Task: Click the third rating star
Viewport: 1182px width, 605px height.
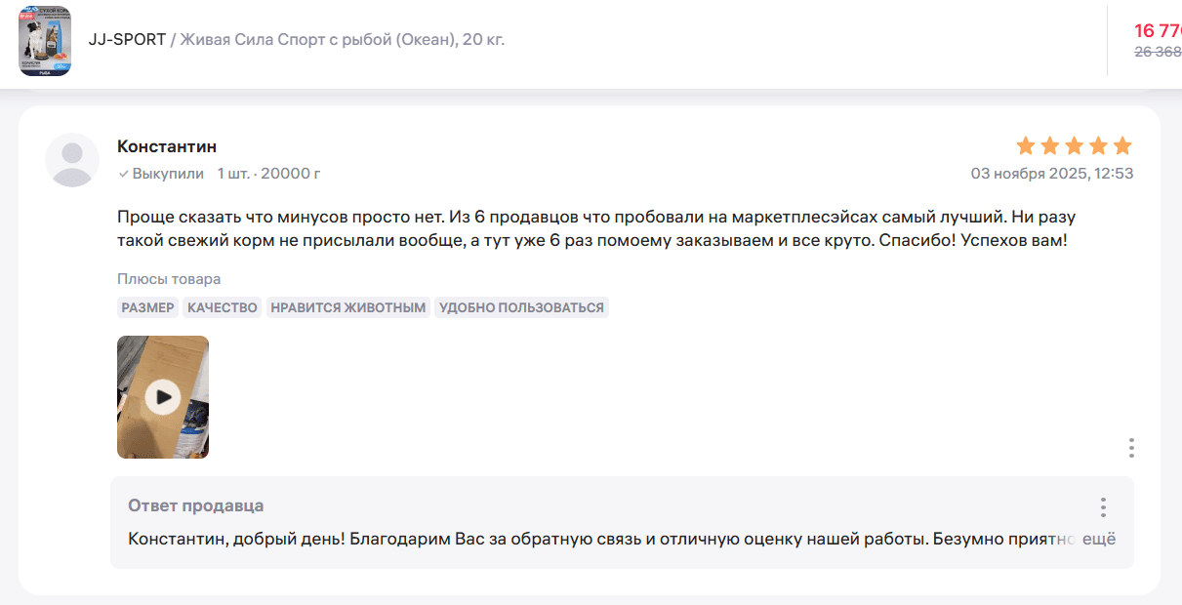Action: click(x=1075, y=146)
